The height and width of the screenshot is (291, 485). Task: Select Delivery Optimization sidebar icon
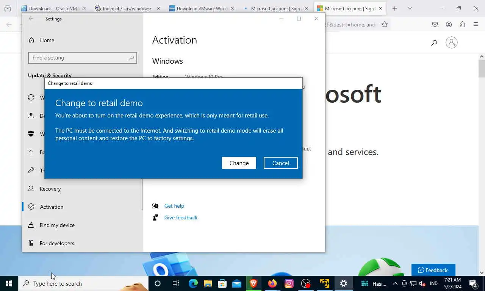click(31, 116)
